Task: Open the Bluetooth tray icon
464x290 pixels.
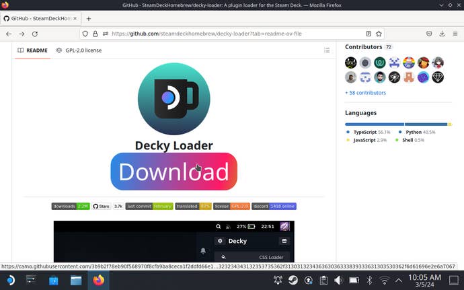Action: click(369, 280)
